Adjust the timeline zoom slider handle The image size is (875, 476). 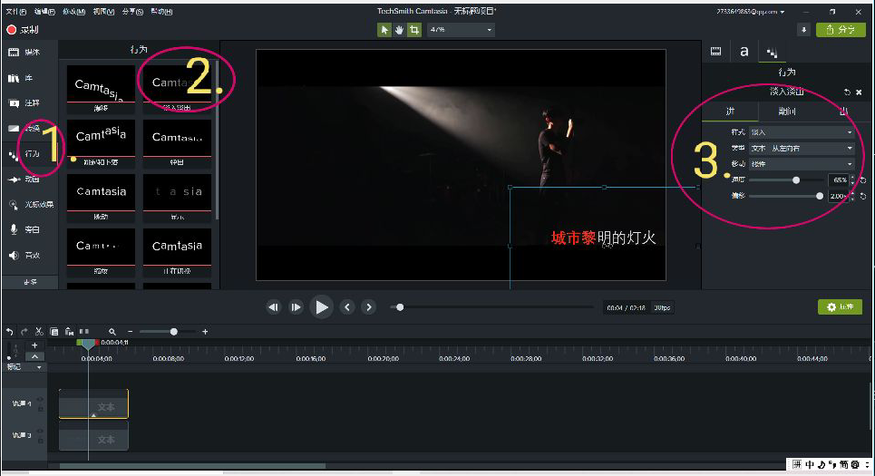tap(174, 332)
